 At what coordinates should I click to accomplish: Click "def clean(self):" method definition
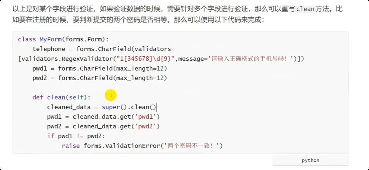(x=61, y=97)
